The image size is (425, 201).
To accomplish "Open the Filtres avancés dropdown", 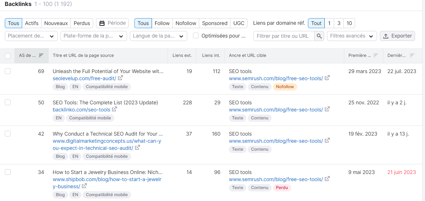I will click(352, 36).
